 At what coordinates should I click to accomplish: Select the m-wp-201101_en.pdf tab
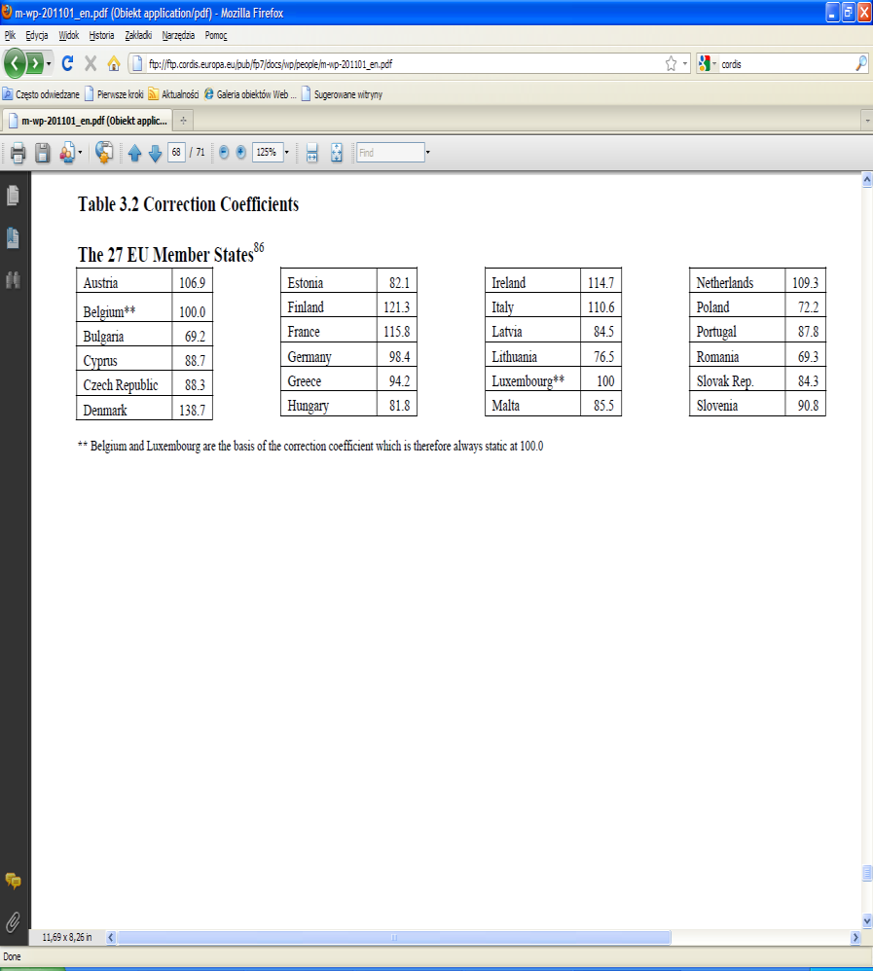[88, 120]
